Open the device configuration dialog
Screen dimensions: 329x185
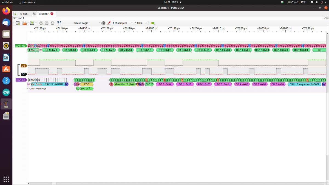pos(103,23)
